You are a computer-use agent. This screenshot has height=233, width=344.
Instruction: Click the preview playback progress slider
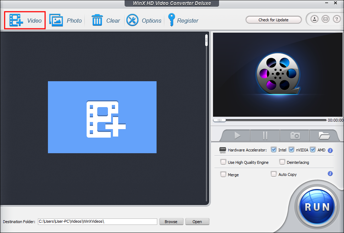click(x=270, y=120)
